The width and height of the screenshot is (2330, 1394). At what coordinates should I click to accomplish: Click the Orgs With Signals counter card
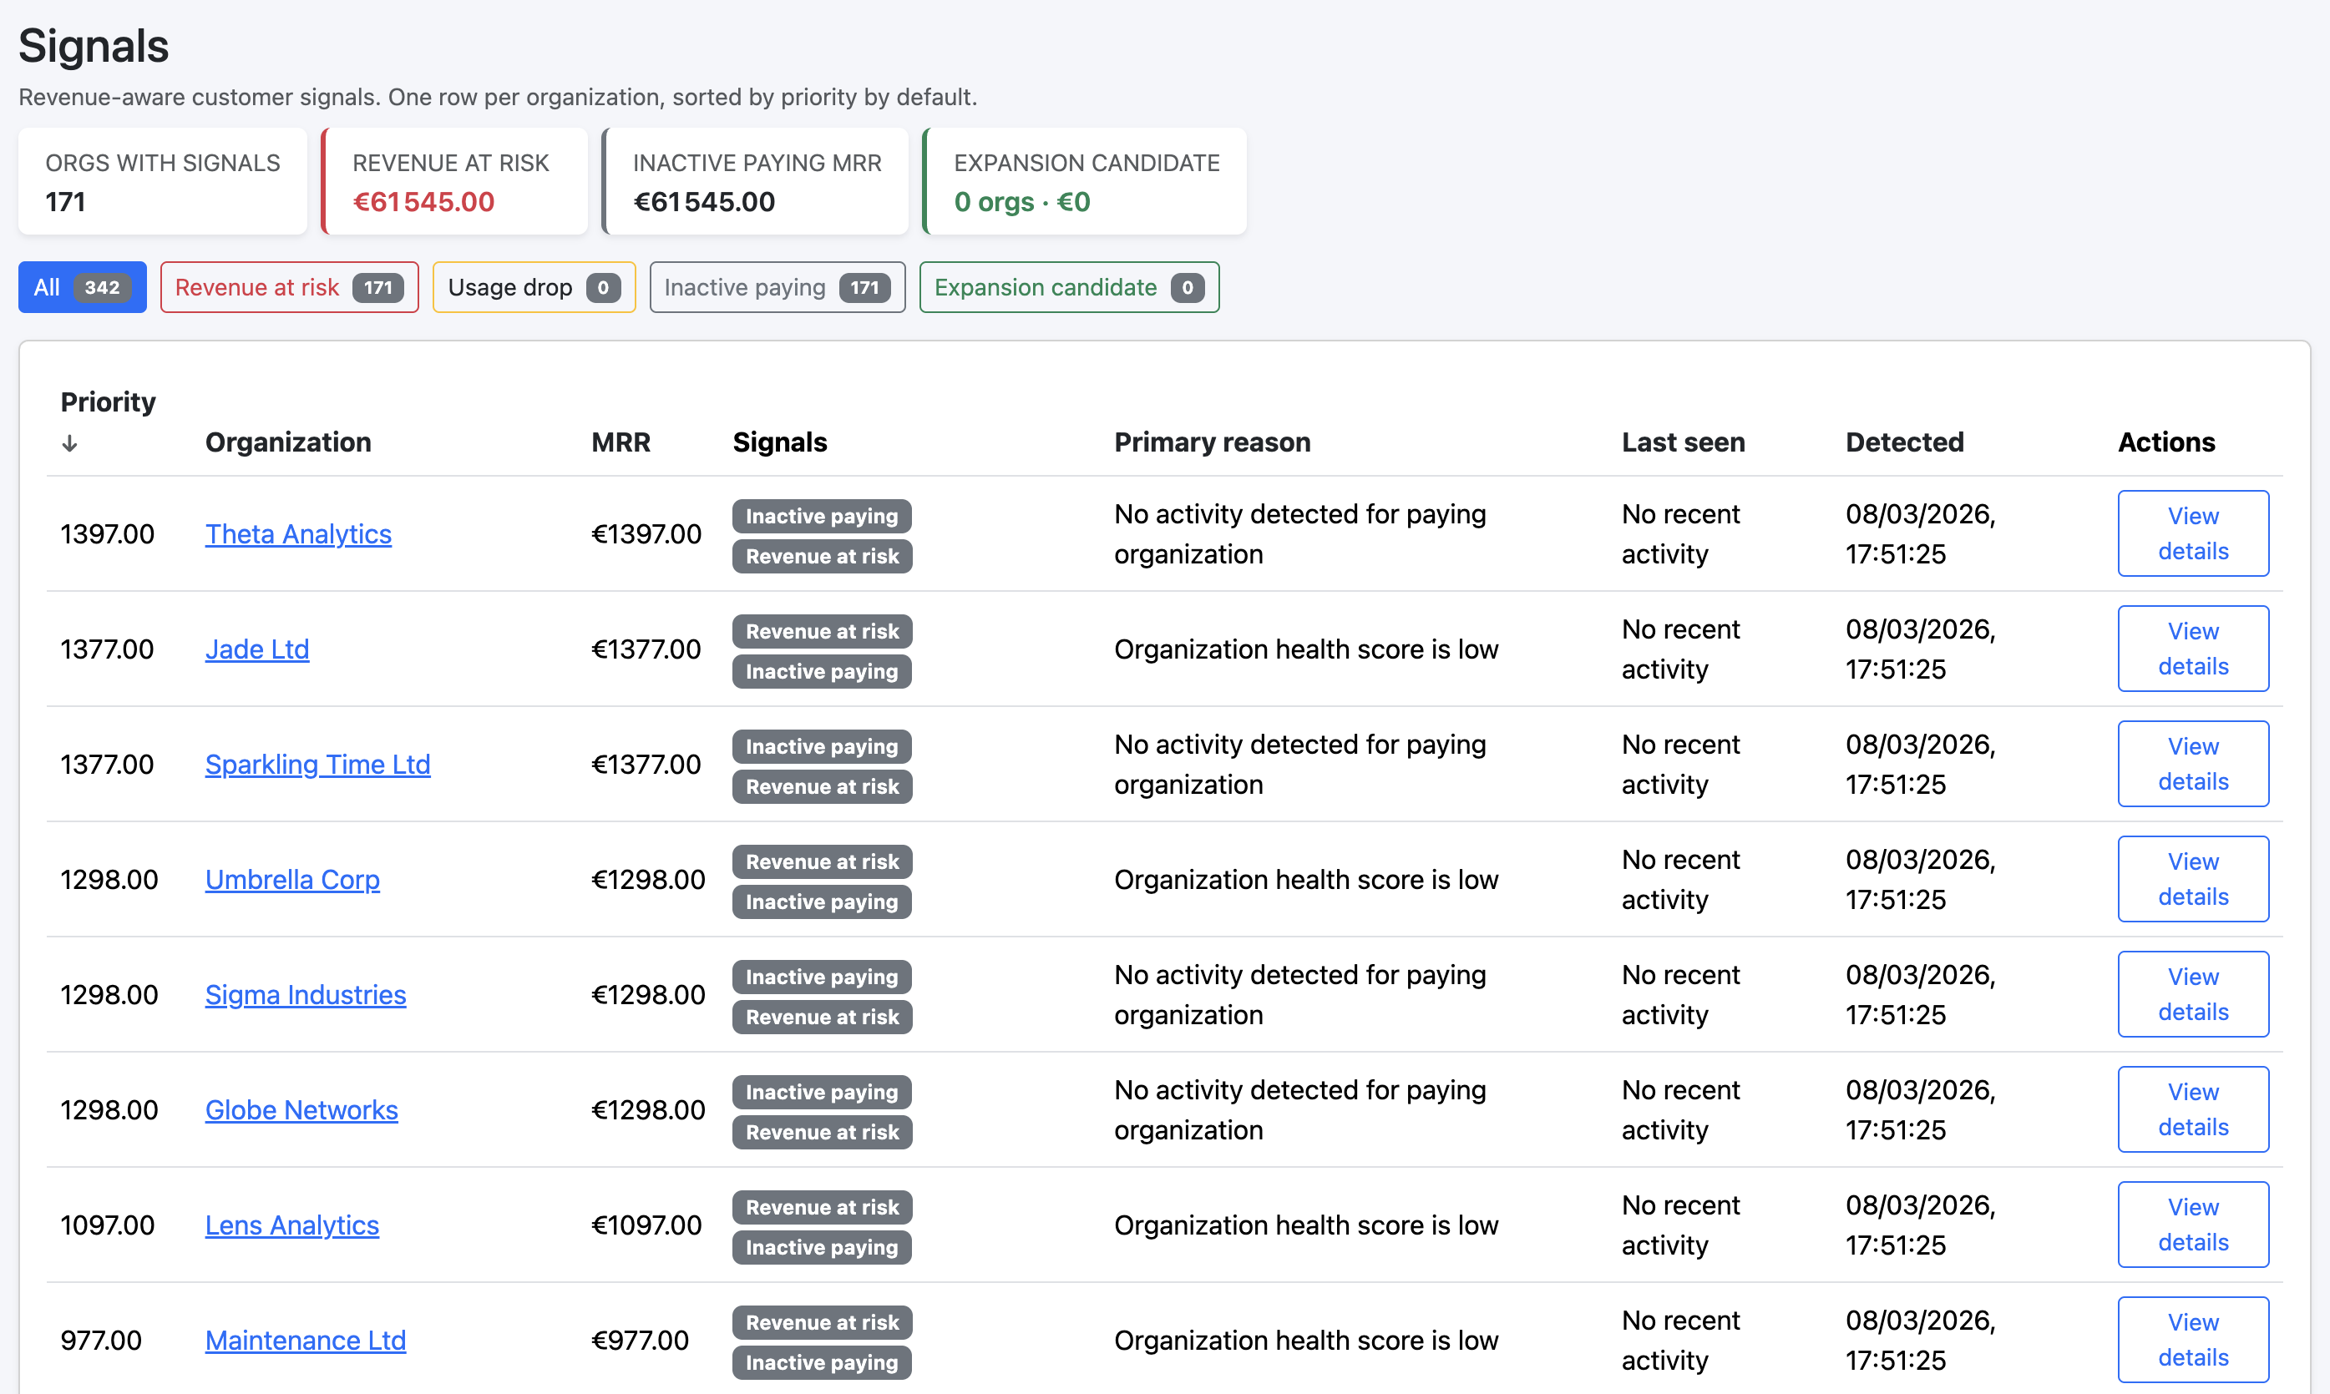coord(162,181)
